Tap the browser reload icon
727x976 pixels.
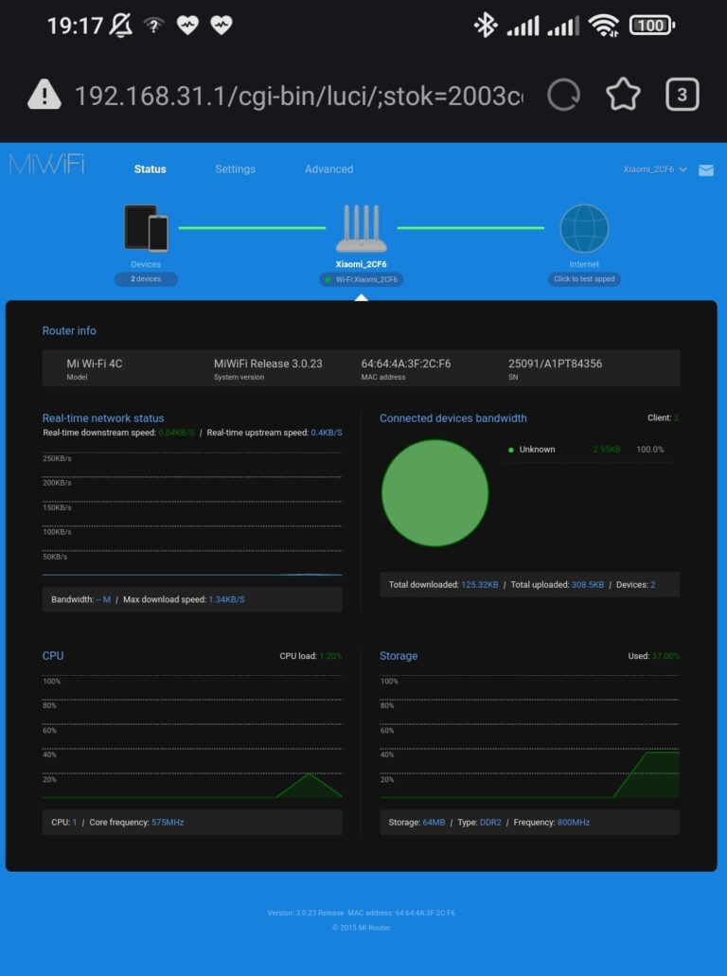click(x=564, y=95)
